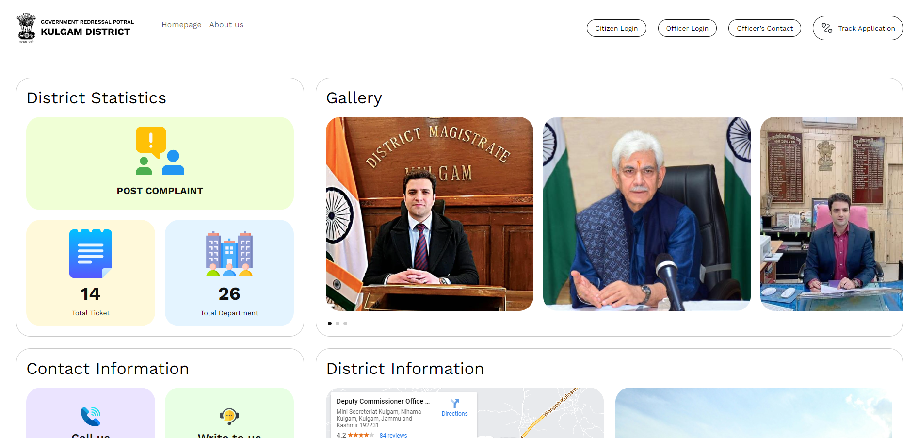Click the Track Application route icon
This screenshot has width=918, height=438.
827,29
